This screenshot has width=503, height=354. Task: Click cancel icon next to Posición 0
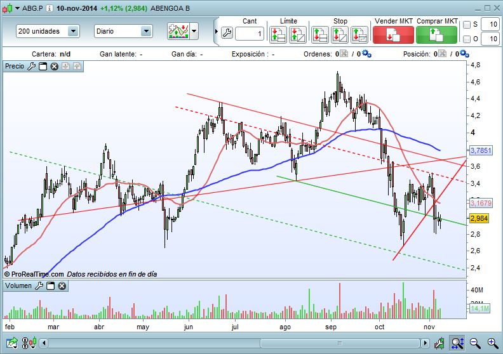point(443,53)
